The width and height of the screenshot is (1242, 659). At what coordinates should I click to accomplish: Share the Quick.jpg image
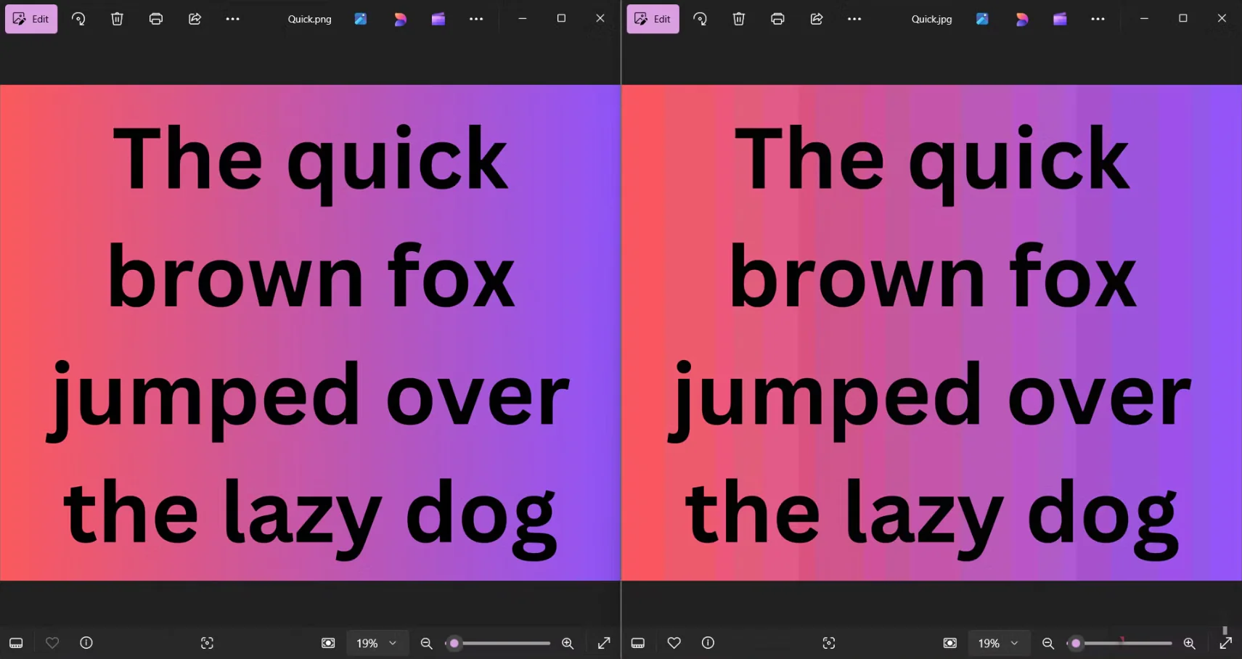pos(816,19)
